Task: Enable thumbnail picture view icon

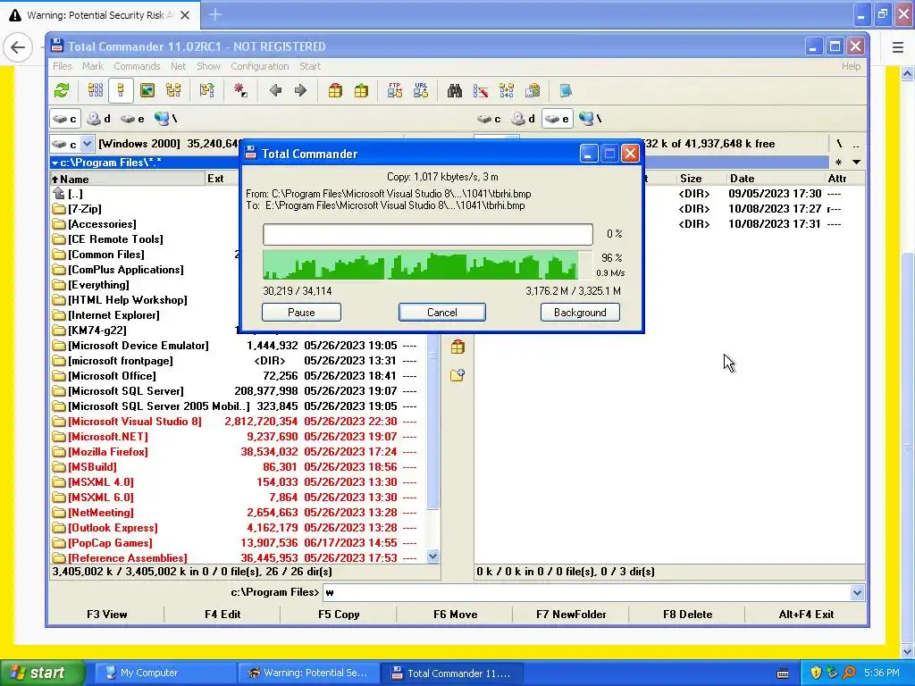Action: click(147, 90)
